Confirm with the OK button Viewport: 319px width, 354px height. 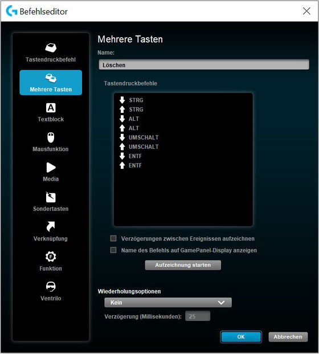click(x=241, y=337)
